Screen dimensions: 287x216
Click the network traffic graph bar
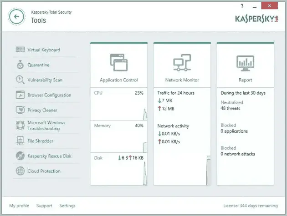point(209,171)
